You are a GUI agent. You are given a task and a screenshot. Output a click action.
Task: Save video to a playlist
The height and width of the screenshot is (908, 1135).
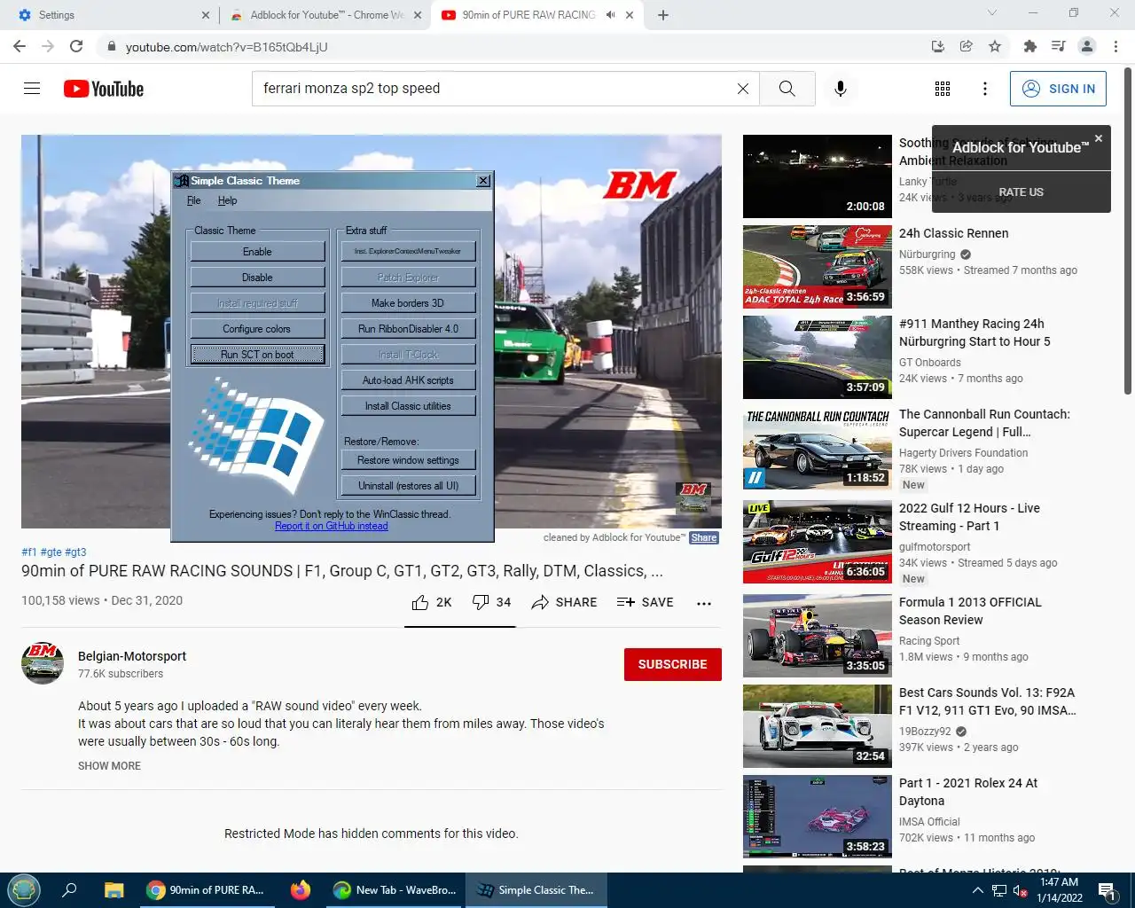pyautogui.click(x=645, y=602)
